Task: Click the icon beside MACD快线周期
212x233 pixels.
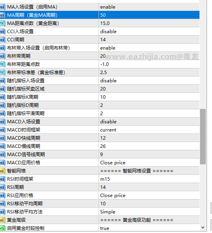Action: click(2, 138)
